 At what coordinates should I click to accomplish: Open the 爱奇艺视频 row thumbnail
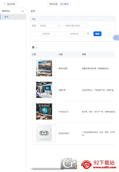point(44,68)
